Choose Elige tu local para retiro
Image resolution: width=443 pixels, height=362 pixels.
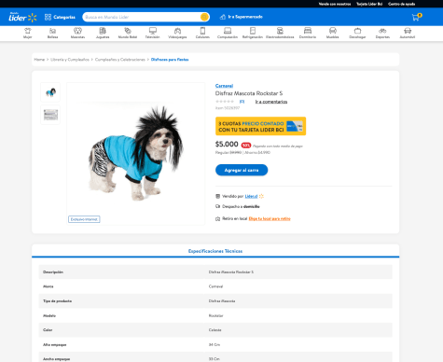pyautogui.click(x=270, y=218)
